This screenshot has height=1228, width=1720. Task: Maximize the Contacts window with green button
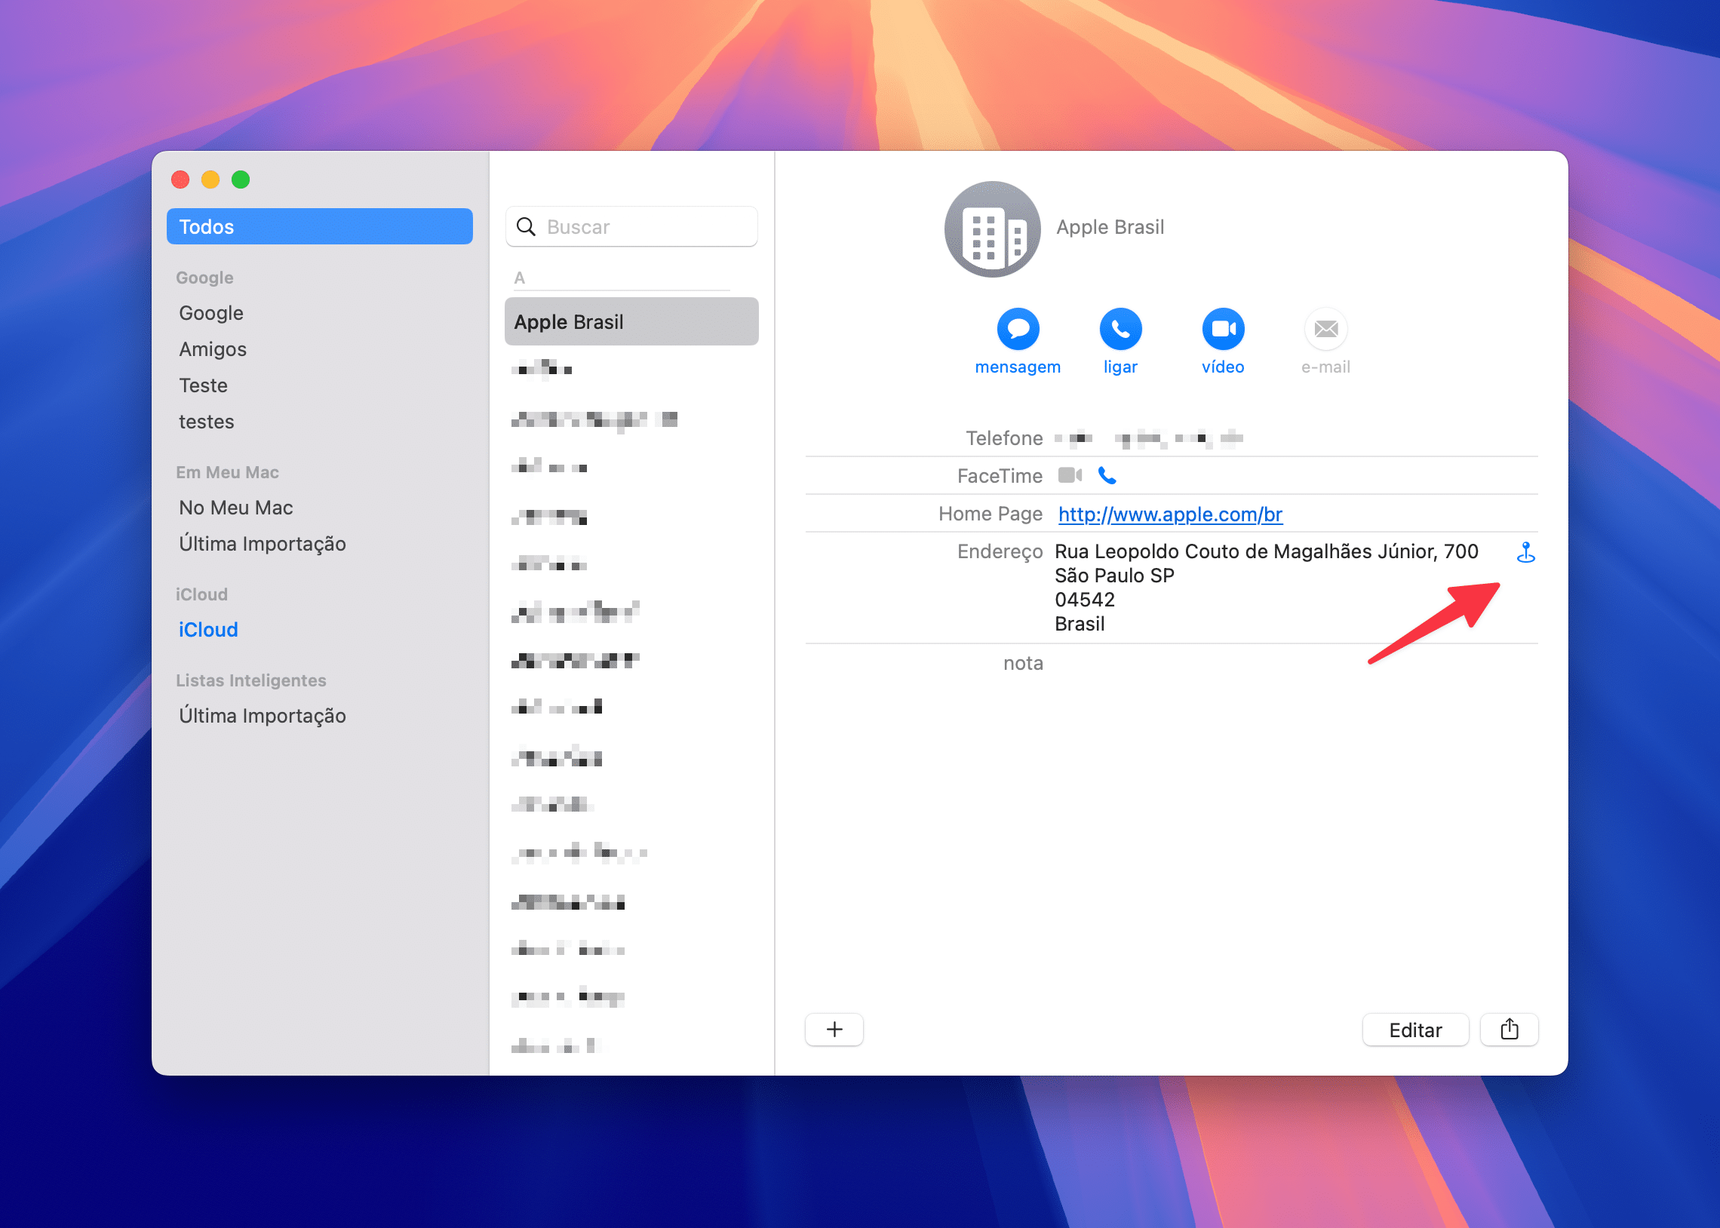coord(241,180)
